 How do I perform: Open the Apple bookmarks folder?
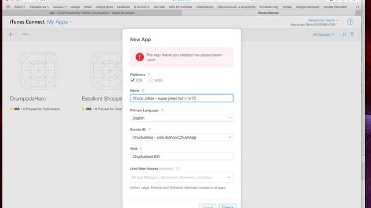20,7
